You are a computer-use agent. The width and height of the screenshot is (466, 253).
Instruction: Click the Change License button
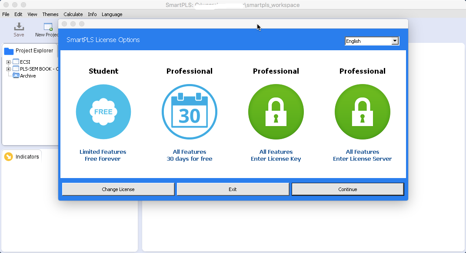click(x=118, y=189)
